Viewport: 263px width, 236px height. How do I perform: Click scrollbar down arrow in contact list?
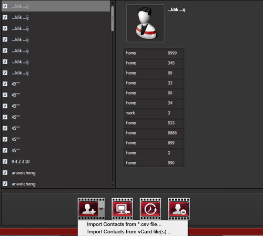(113, 185)
